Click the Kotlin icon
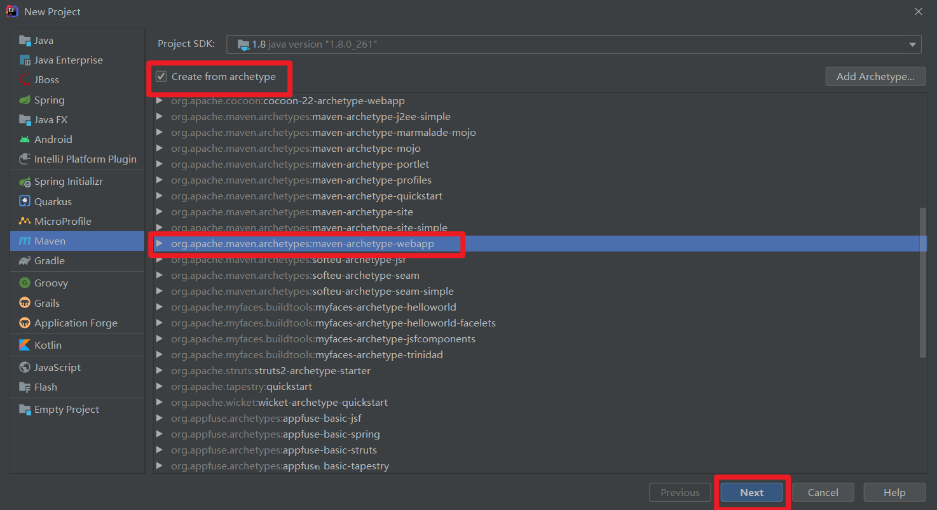Viewport: 937px width, 510px height. coord(25,346)
